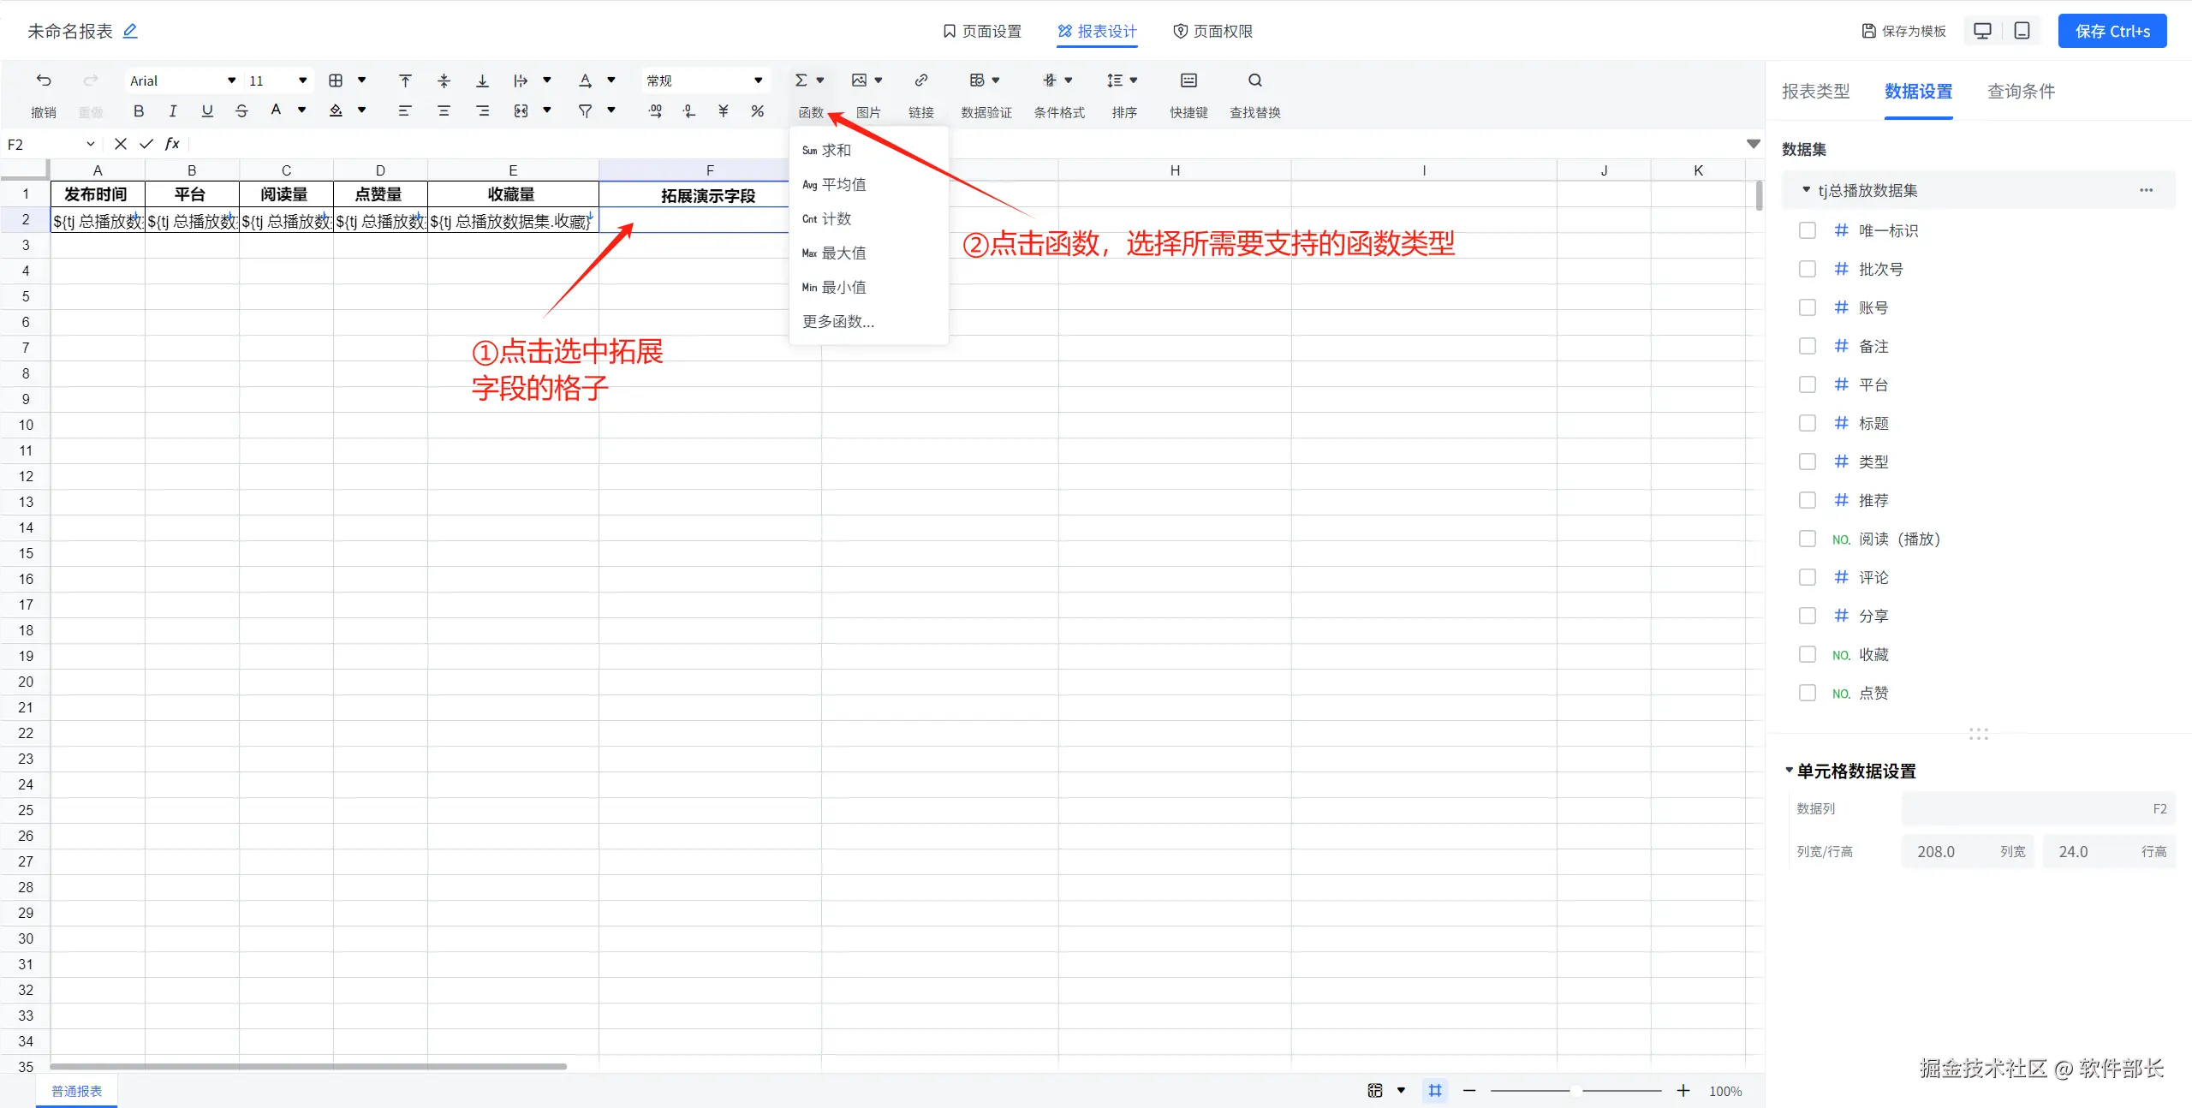The height and width of the screenshot is (1108, 2192).
Task: Rename report with pencil edit icon
Action: pyautogui.click(x=130, y=31)
